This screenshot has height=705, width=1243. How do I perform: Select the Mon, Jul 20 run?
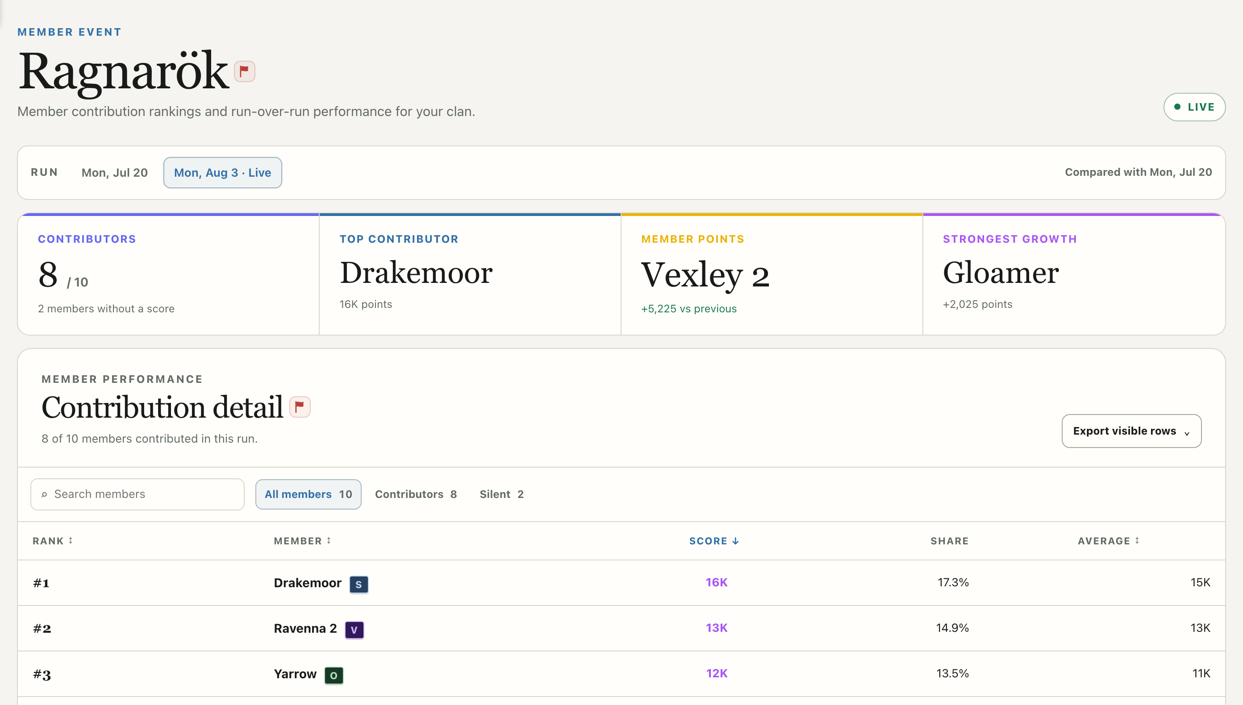point(115,173)
